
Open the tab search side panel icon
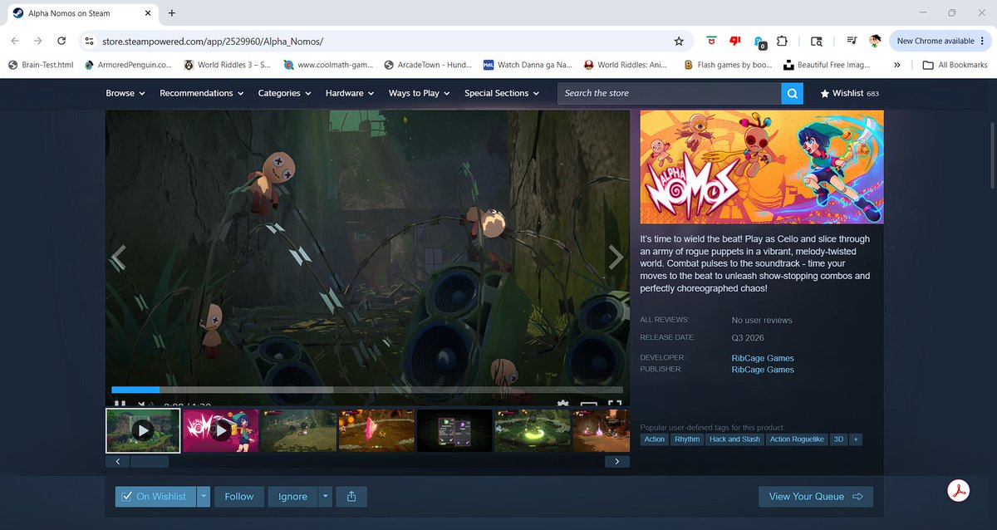pos(817,41)
